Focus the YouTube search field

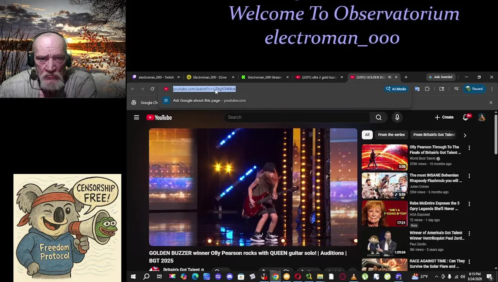click(x=297, y=117)
